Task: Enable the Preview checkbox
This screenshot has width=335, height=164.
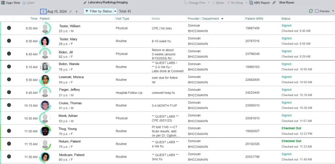Action: pos(316,11)
